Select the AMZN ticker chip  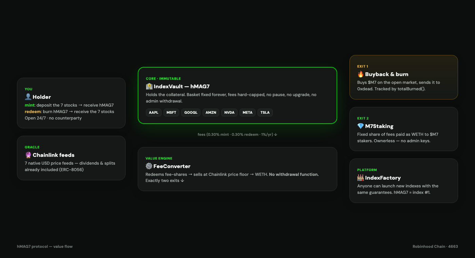[211, 112]
